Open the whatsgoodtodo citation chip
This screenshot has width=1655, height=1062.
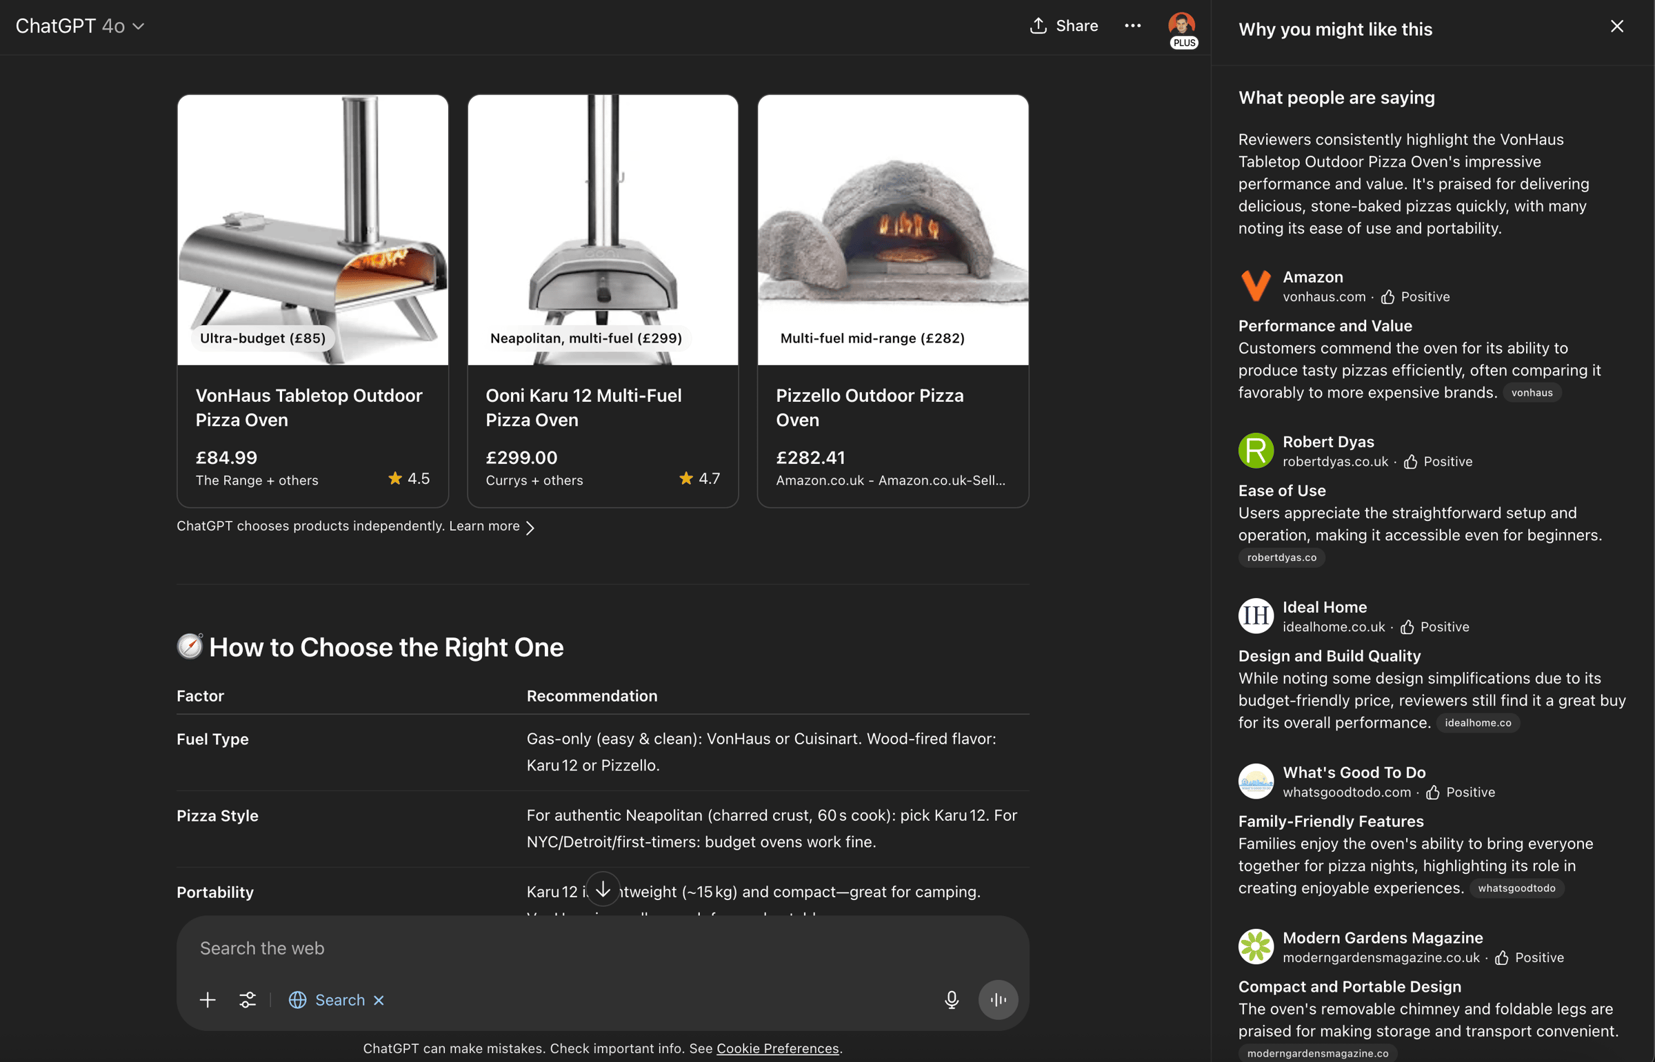(1516, 888)
